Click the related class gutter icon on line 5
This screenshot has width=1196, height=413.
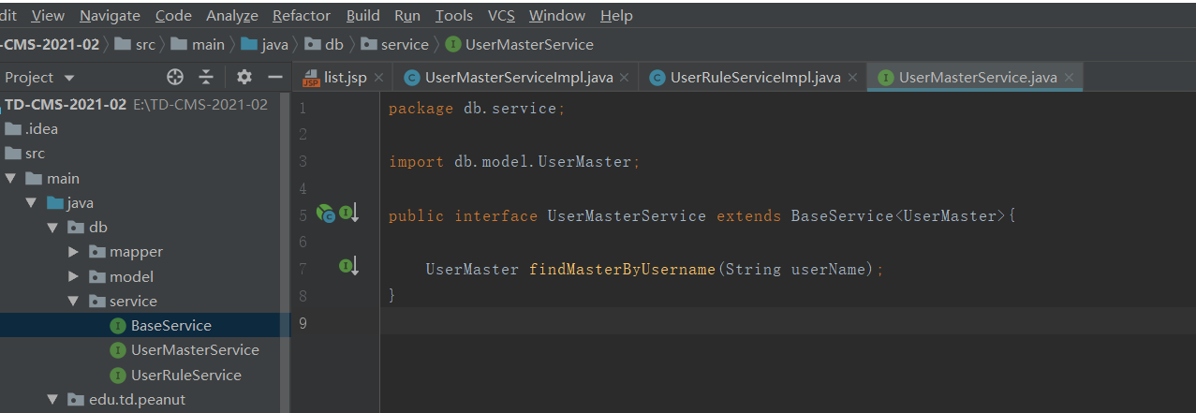click(326, 214)
